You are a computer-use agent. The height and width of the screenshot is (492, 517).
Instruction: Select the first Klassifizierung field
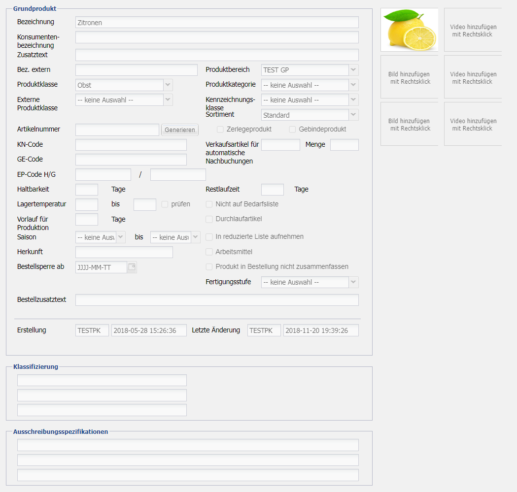tap(102, 380)
